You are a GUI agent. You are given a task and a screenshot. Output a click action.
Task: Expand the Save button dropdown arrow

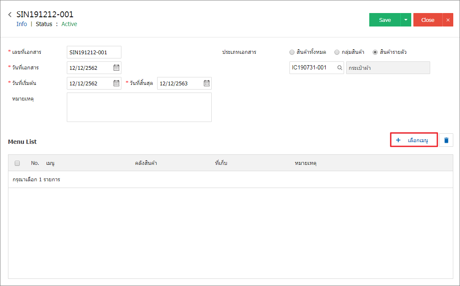(406, 20)
